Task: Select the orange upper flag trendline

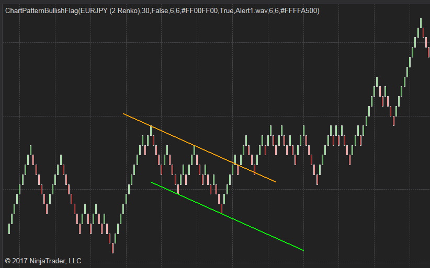Action: click(199, 148)
